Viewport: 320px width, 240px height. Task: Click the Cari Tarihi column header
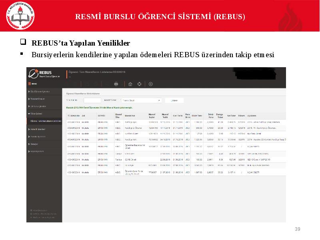click(x=178, y=116)
